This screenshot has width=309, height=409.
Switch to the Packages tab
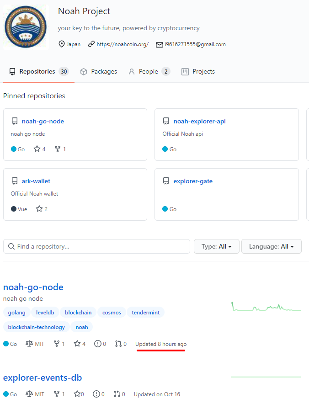(x=98, y=71)
